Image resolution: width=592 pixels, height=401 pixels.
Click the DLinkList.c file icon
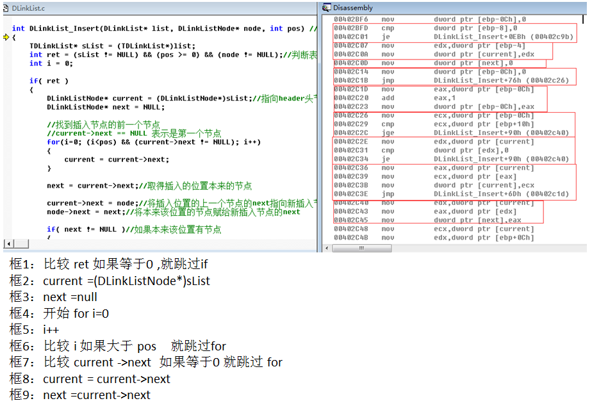tap(6, 8)
